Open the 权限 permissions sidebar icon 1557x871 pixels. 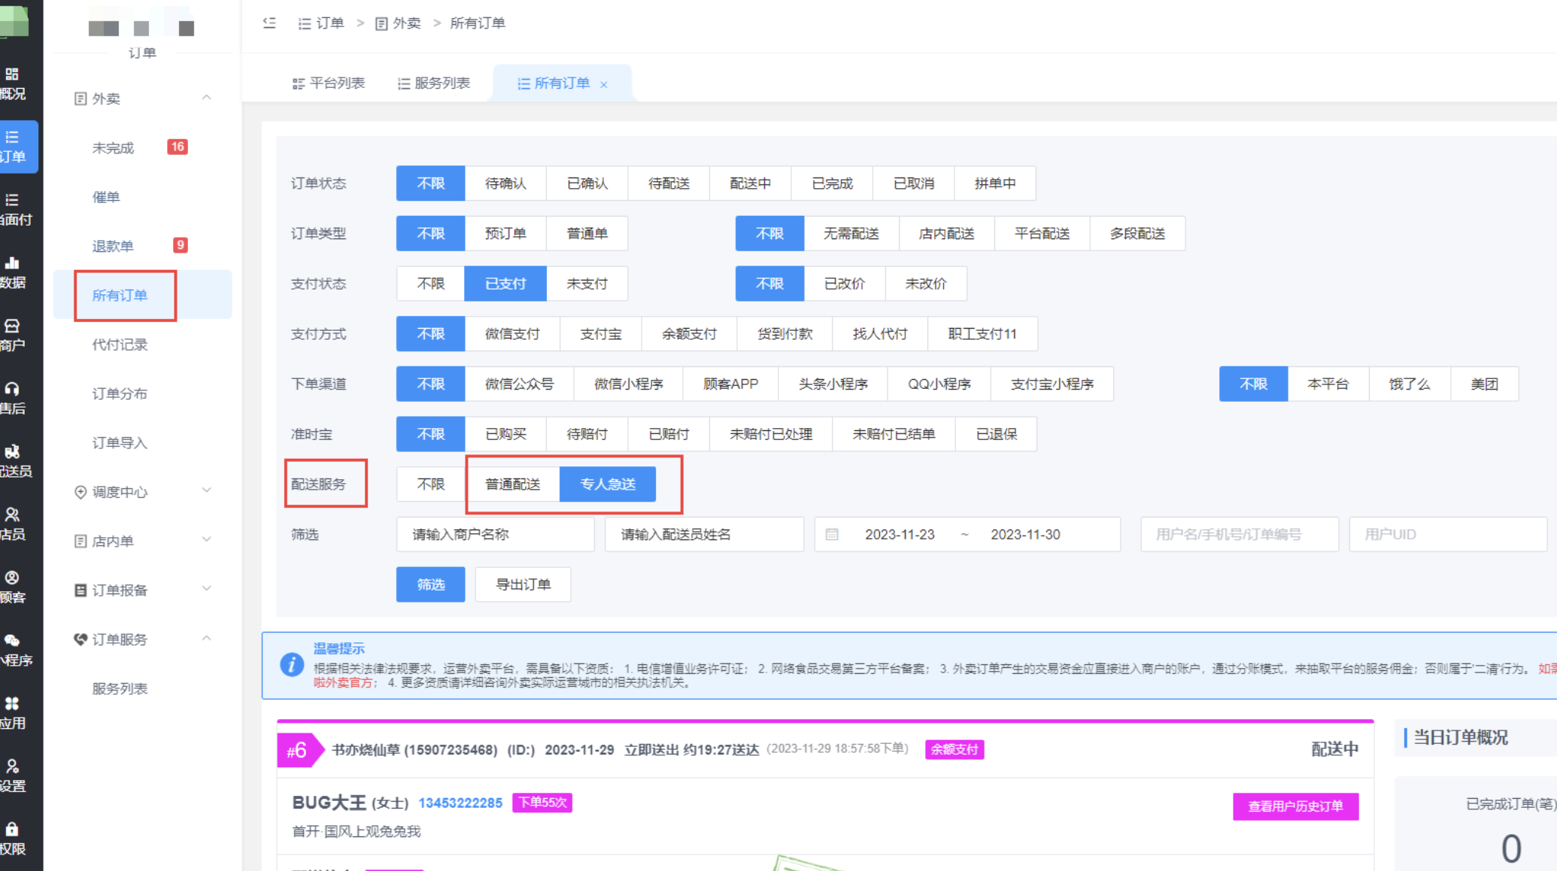12,829
